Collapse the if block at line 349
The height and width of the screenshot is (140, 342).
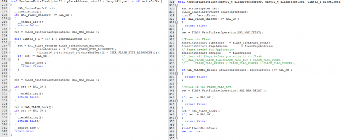coord(177,118)
